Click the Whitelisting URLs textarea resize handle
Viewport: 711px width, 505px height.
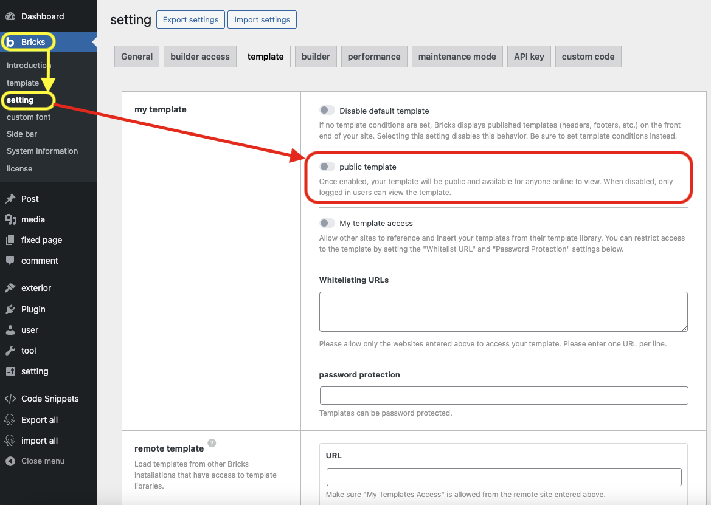tap(684, 328)
